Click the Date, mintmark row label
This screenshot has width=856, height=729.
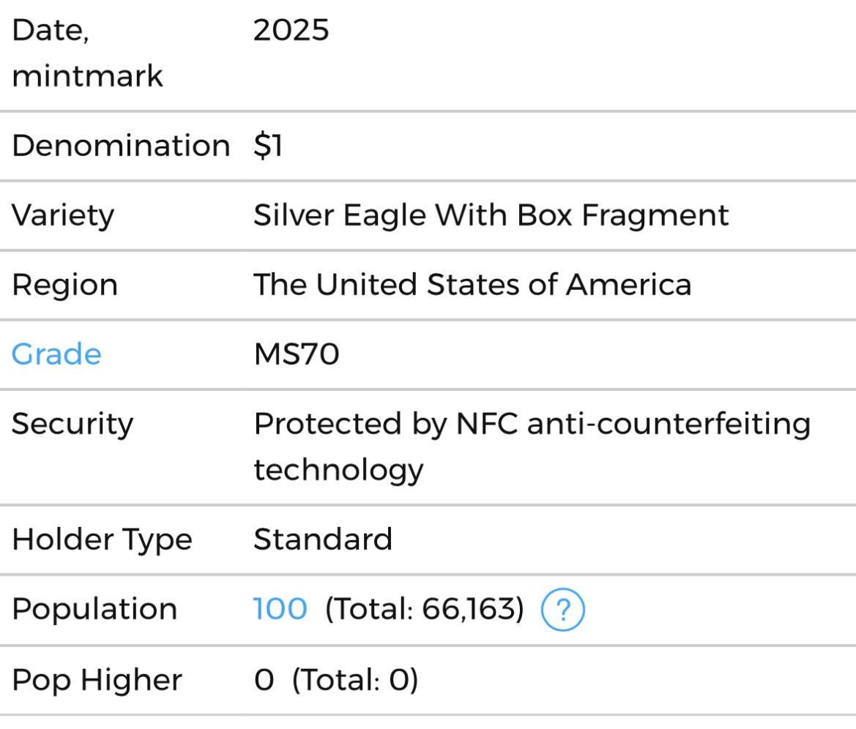coord(87,53)
